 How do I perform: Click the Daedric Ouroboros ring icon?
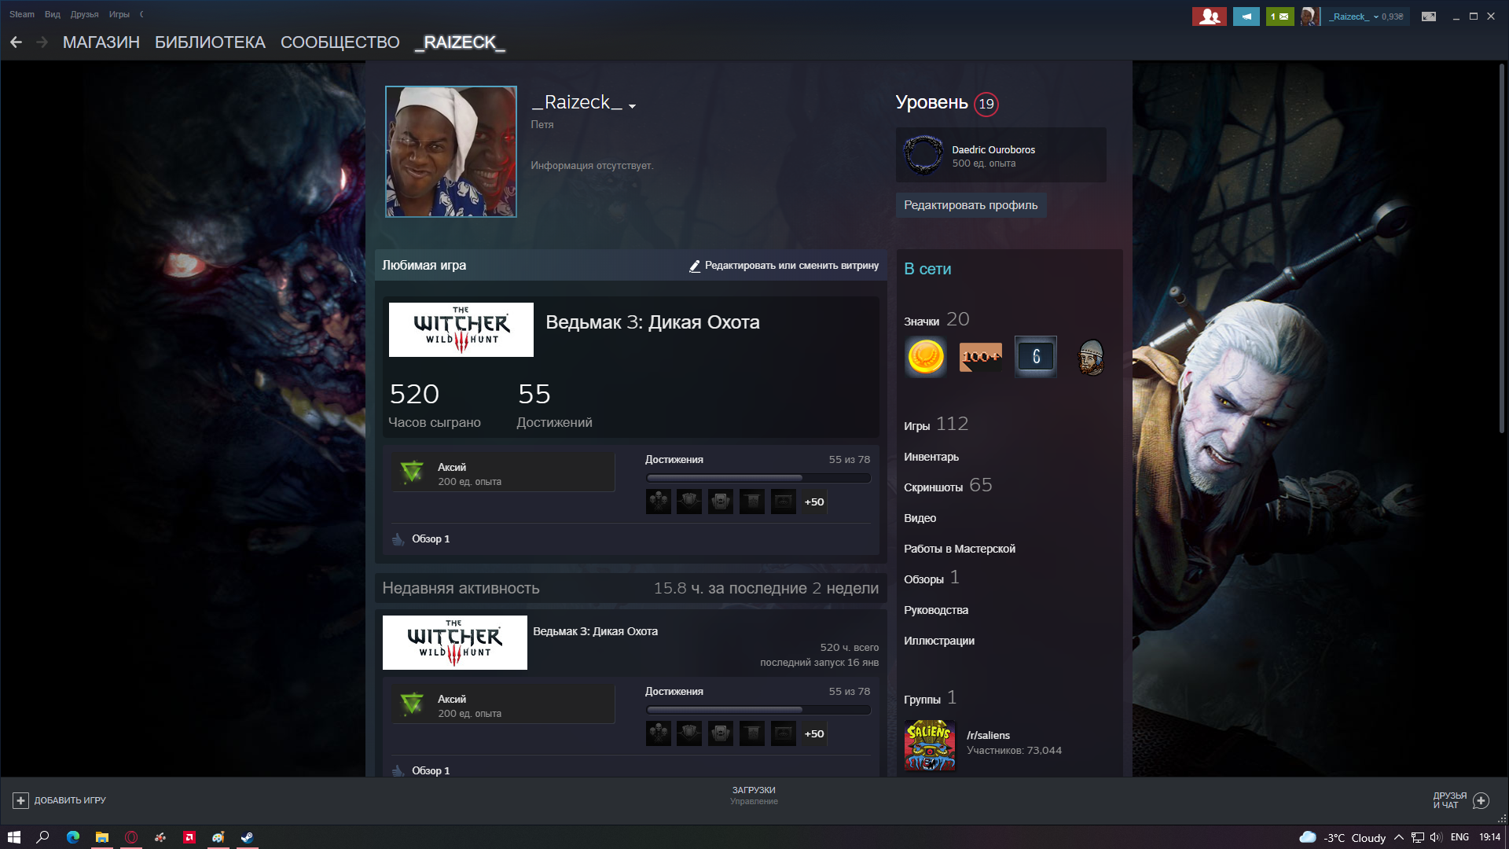(x=923, y=155)
